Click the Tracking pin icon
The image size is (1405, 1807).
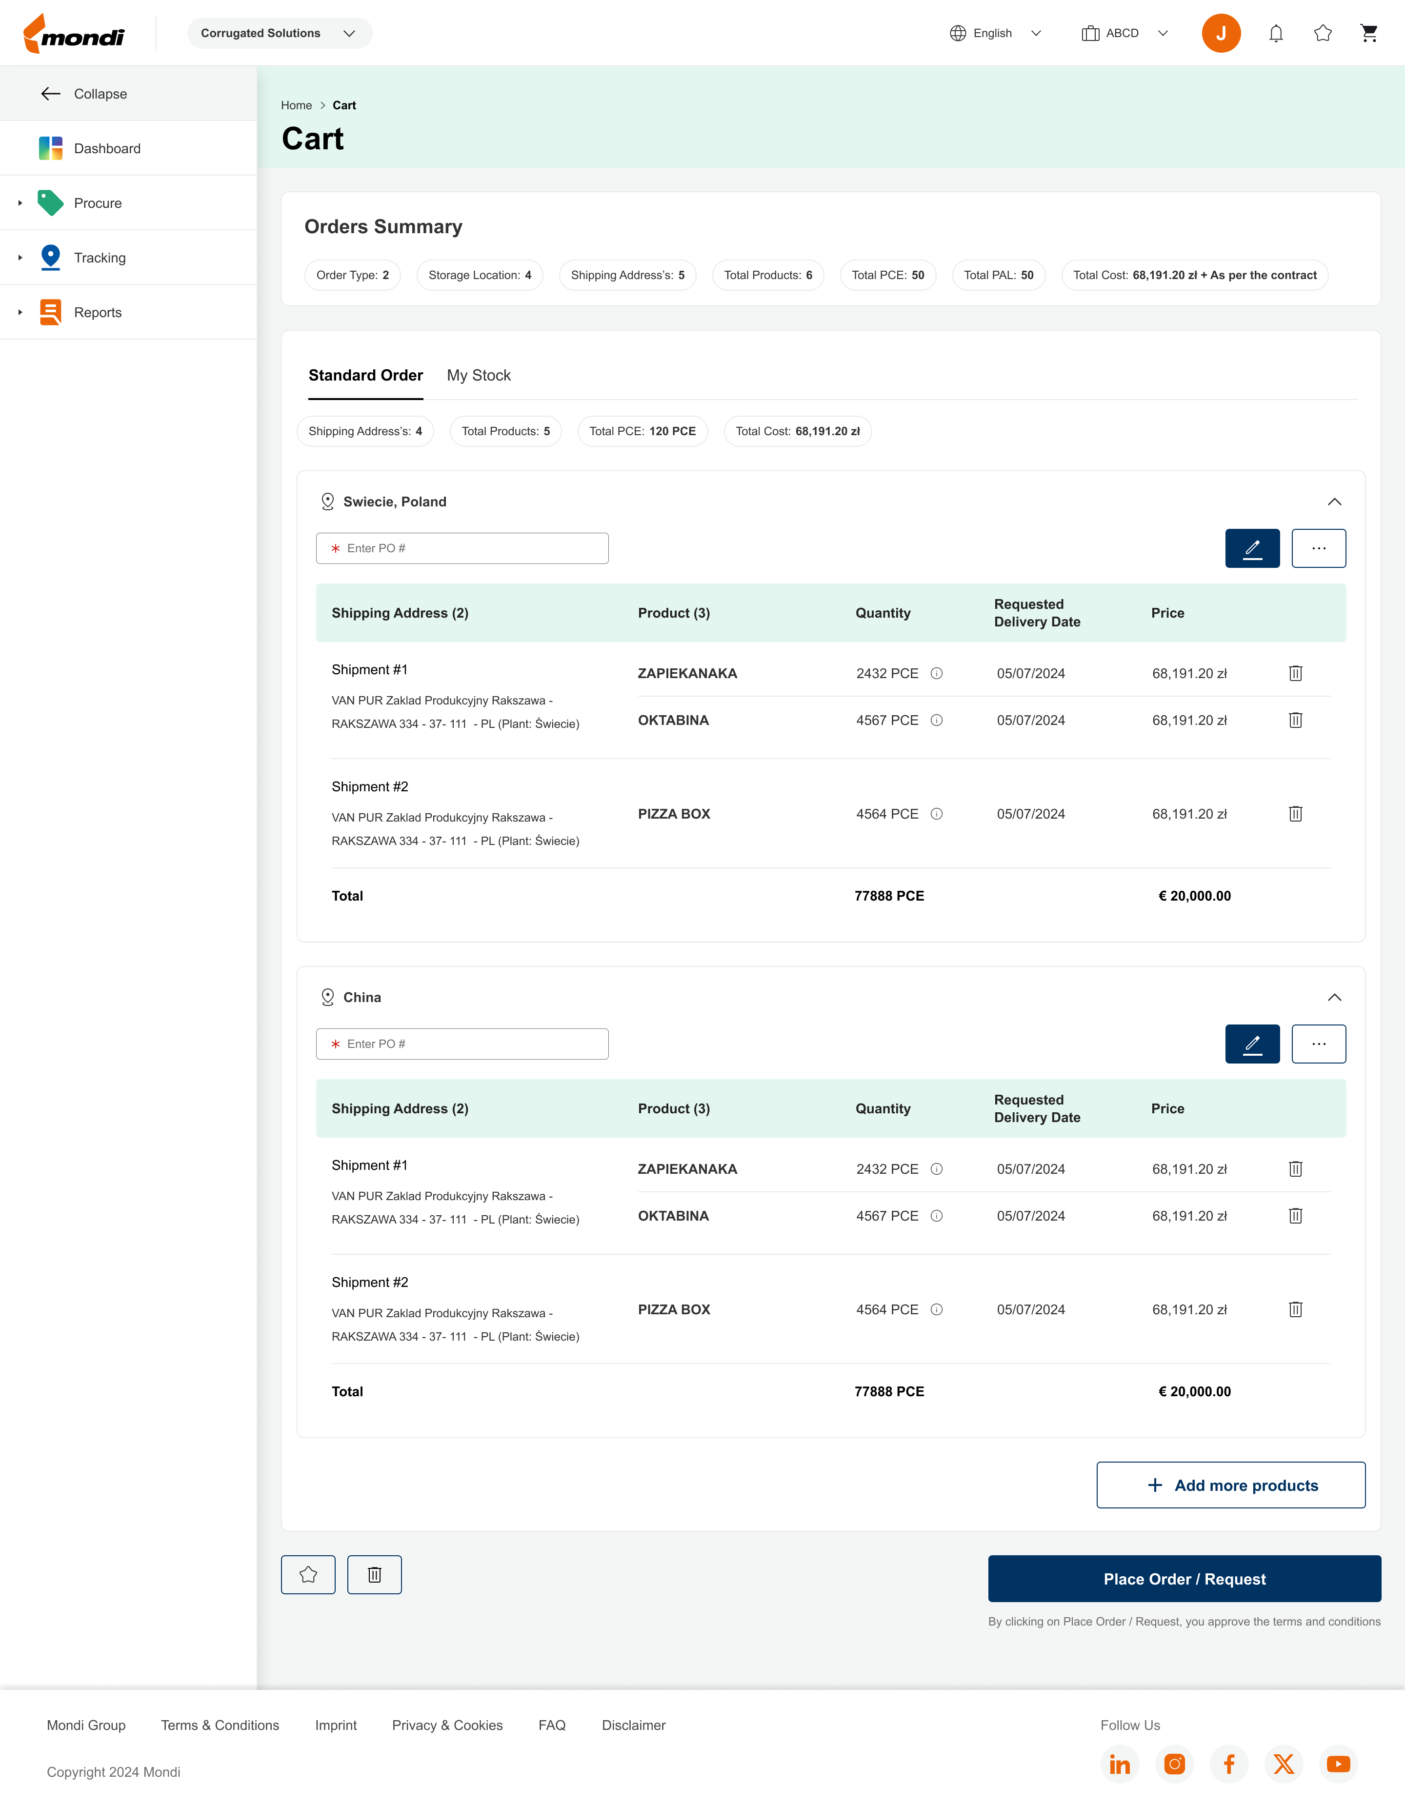(x=50, y=257)
